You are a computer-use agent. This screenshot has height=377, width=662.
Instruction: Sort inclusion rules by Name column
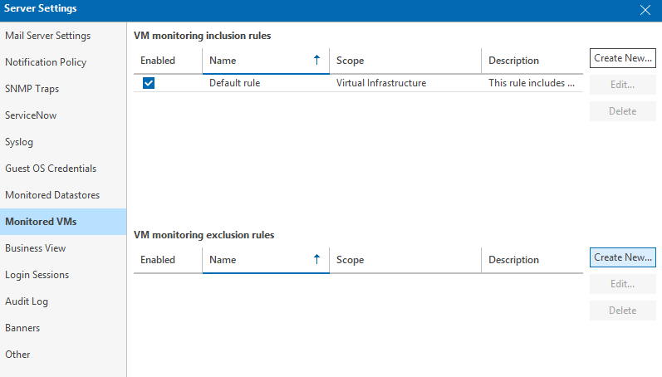266,61
